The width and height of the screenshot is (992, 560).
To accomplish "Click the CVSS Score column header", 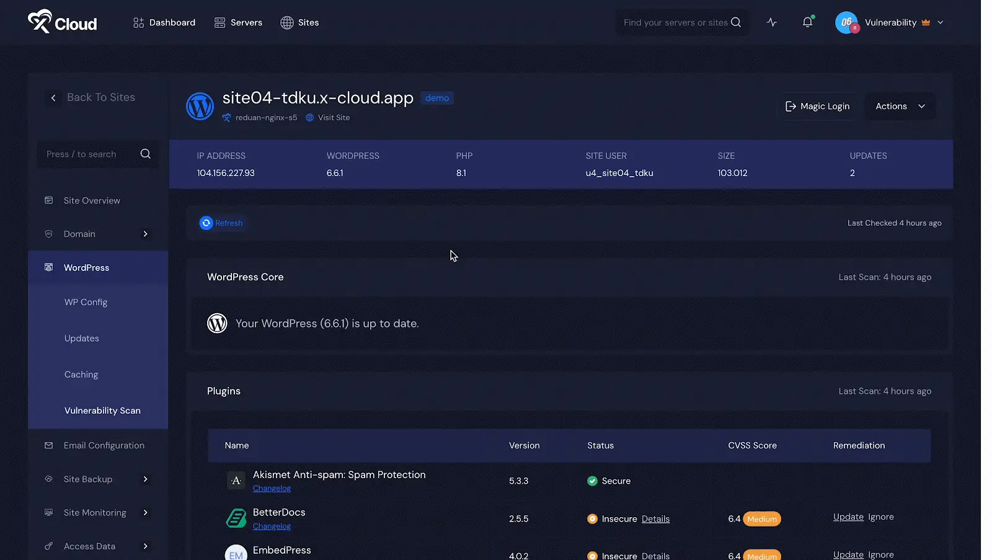I will click(x=752, y=445).
